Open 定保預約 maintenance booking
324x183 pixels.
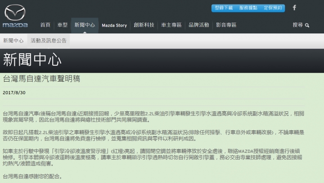273,8
